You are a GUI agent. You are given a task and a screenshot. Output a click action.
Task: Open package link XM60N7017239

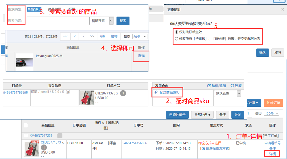41,136
